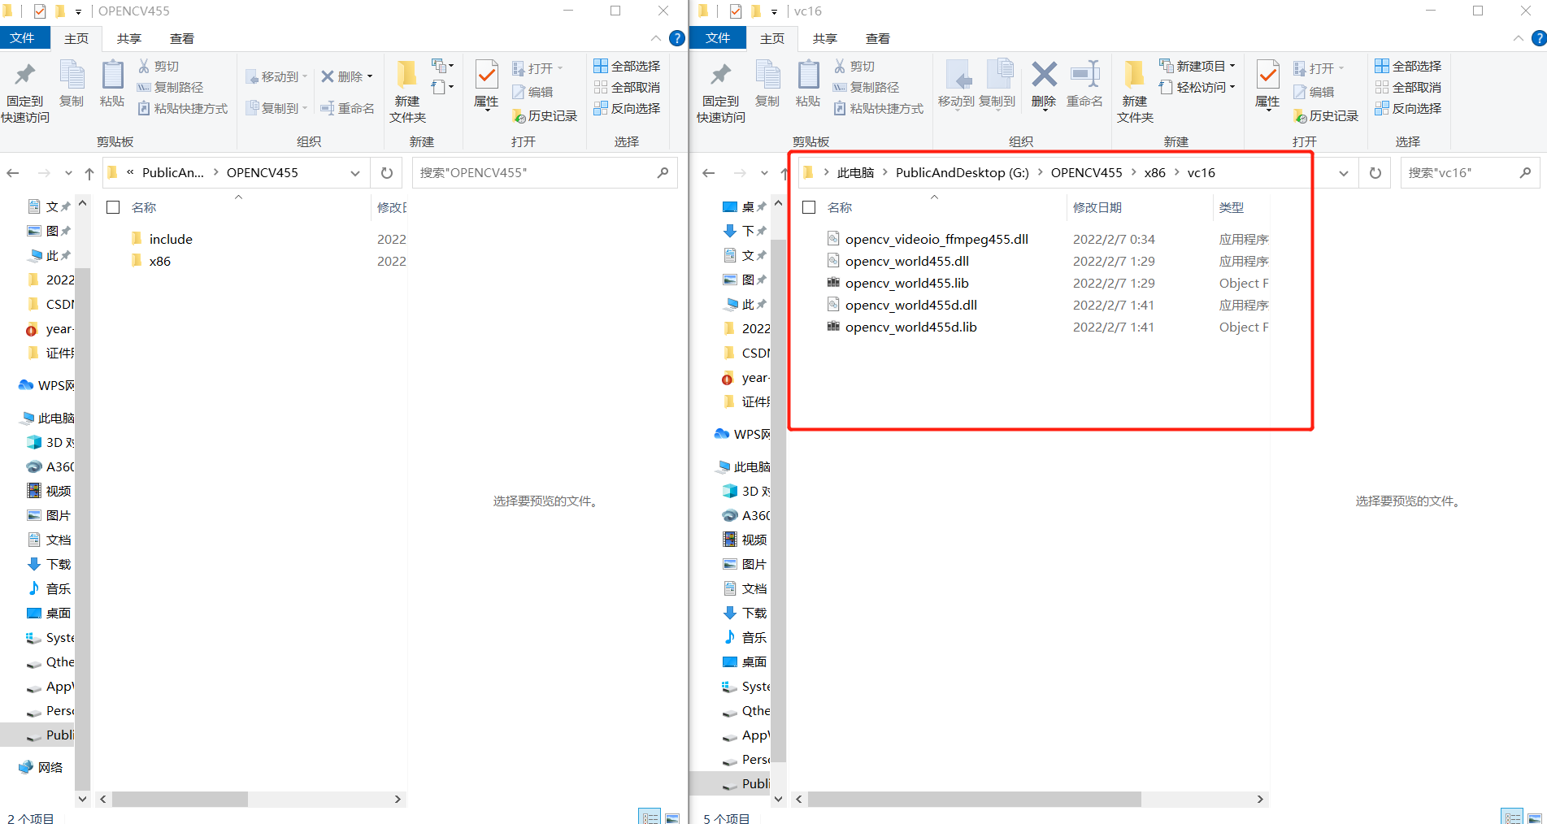Click PublicAndDesktop (G:) breadcrumb in vc16 window
1547x824 pixels.
(962, 172)
